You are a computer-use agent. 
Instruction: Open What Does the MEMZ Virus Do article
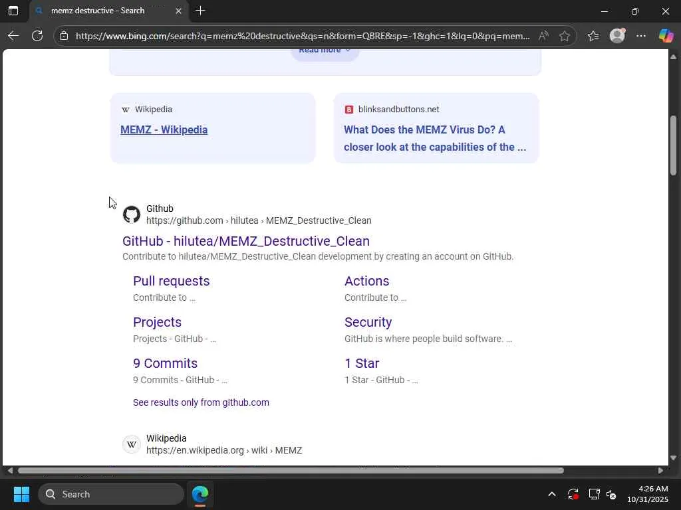pyautogui.click(x=435, y=138)
